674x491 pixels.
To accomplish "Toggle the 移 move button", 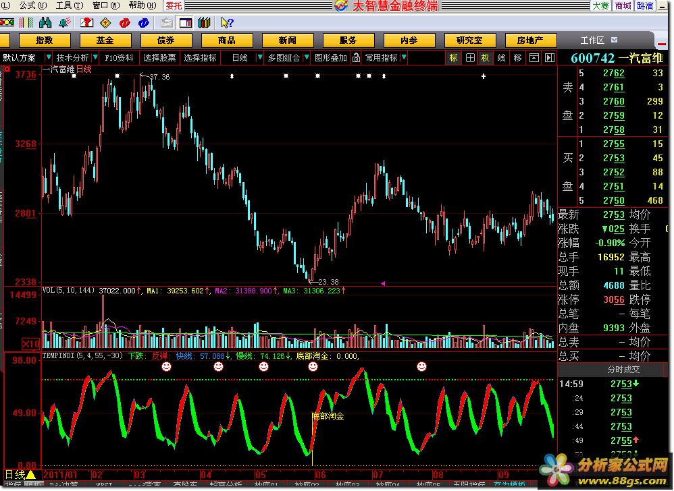I will 517,57.
